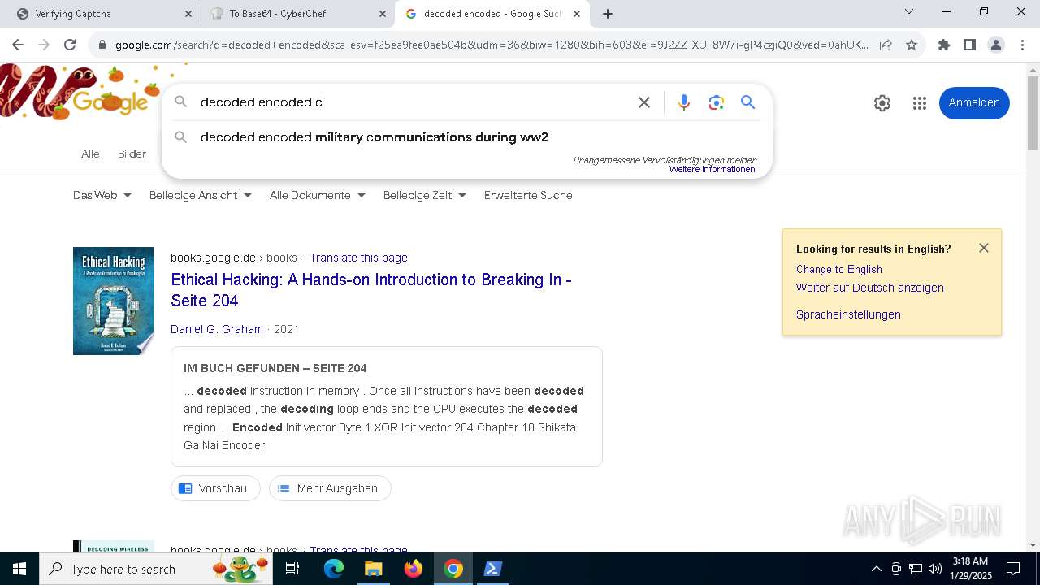Screen dimensions: 1040x585
Task: Open Task View in taskbar
Action: pos(292,569)
